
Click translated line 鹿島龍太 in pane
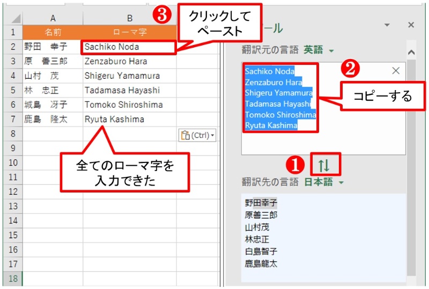[261, 264]
